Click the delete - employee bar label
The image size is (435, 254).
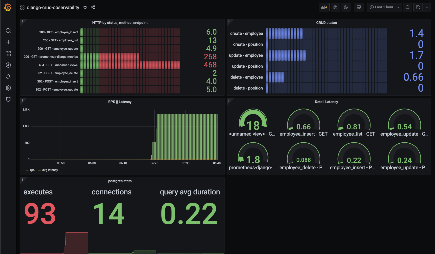tap(247, 77)
